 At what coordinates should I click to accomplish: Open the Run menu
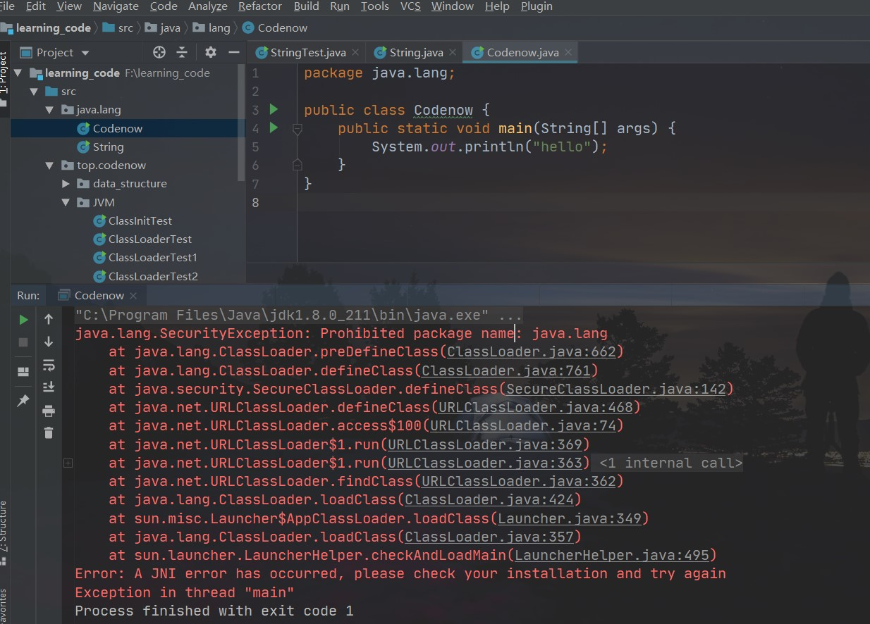pyautogui.click(x=340, y=6)
